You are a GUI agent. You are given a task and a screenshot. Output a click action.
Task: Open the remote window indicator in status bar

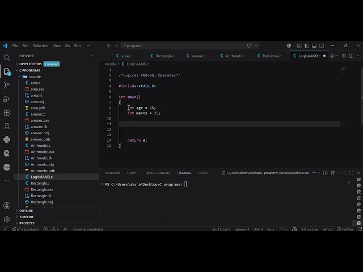[x=5, y=229]
